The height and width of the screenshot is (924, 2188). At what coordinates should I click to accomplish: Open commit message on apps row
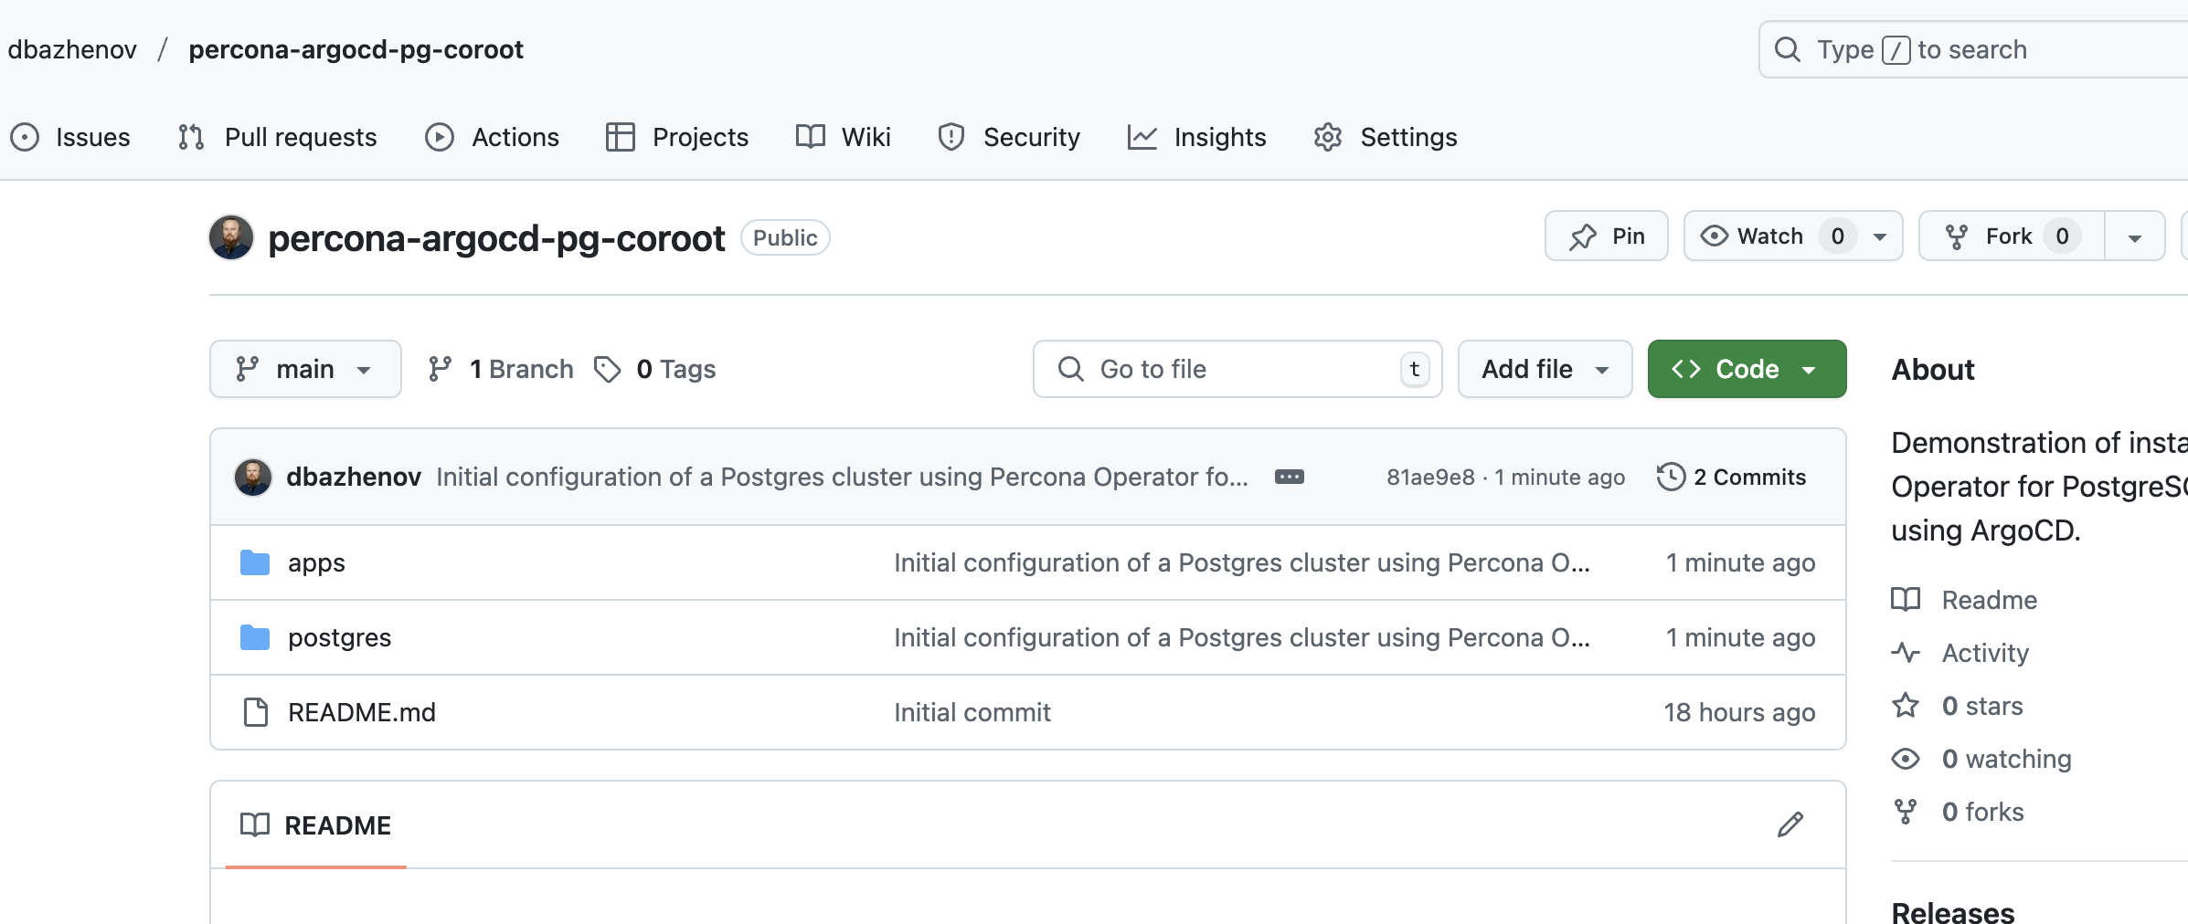[x=1242, y=562]
